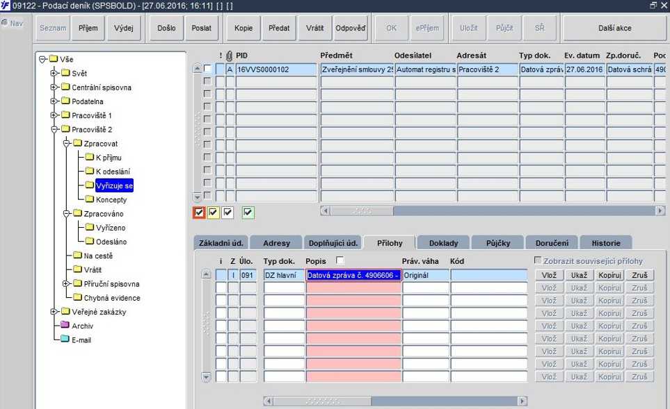Collapse the Pracoviště 2 tree node
The image size is (670, 409).
[x=54, y=129]
